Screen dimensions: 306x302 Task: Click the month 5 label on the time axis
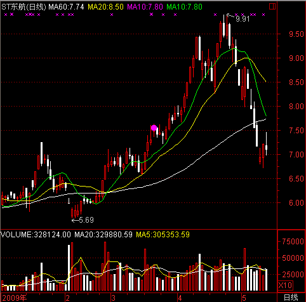(244, 298)
